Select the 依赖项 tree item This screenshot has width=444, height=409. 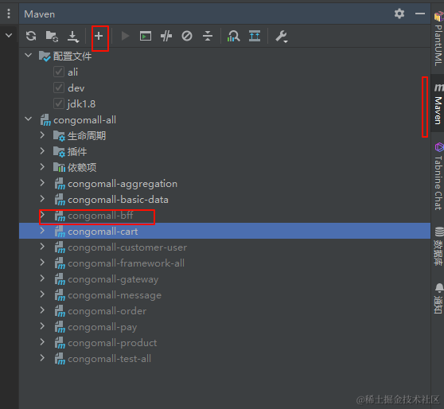(82, 168)
